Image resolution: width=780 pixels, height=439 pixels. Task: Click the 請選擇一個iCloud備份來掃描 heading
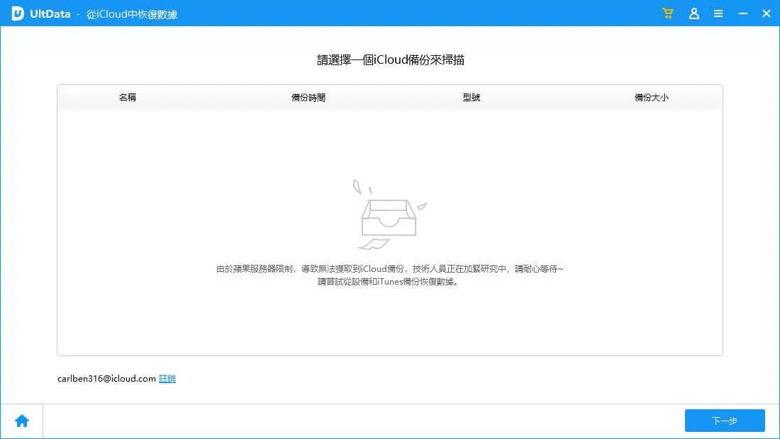coord(391,60)
